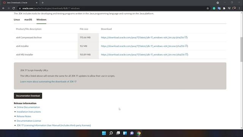Open JDK 17 Licensing Information User Manual

54,125
